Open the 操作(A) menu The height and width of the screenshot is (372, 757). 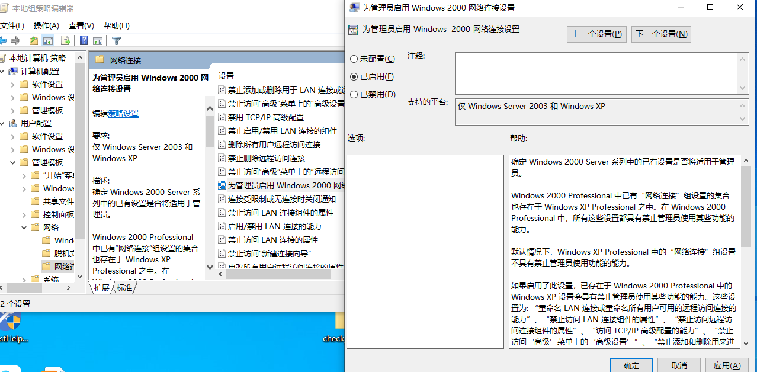click(46, 25)
